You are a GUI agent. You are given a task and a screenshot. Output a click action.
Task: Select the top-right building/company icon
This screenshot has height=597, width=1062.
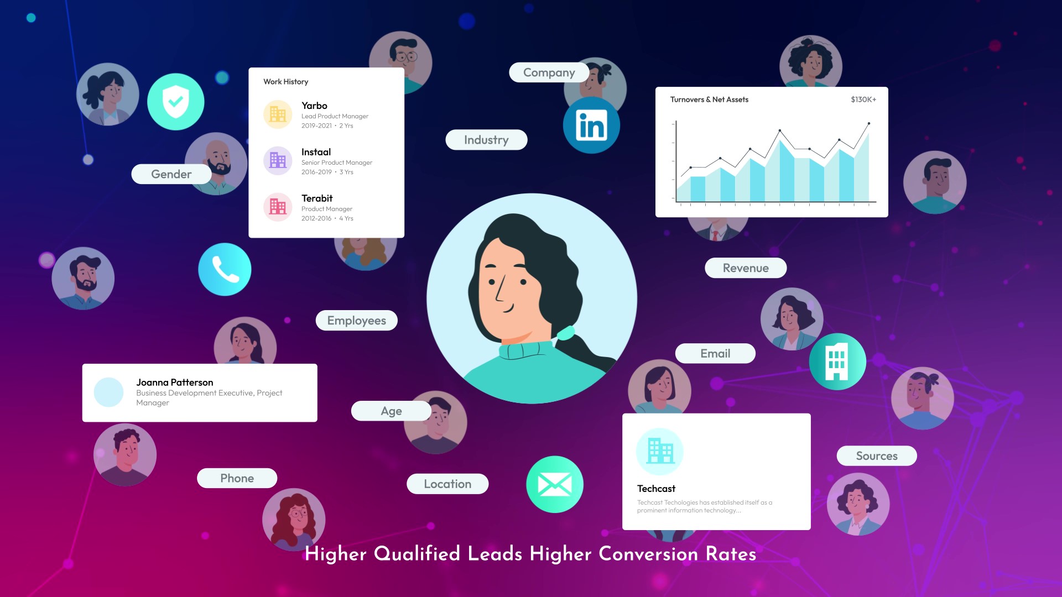(837, 361)
